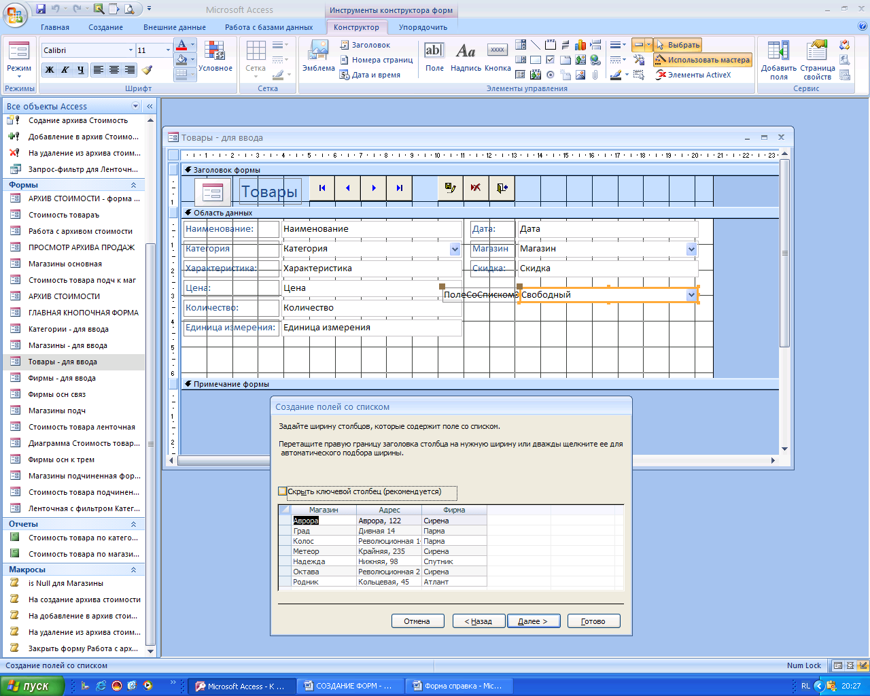The height and width of the screenshot is (696, 870).
Task: Select the Конструктор ribbon tab
Action: 356,27
